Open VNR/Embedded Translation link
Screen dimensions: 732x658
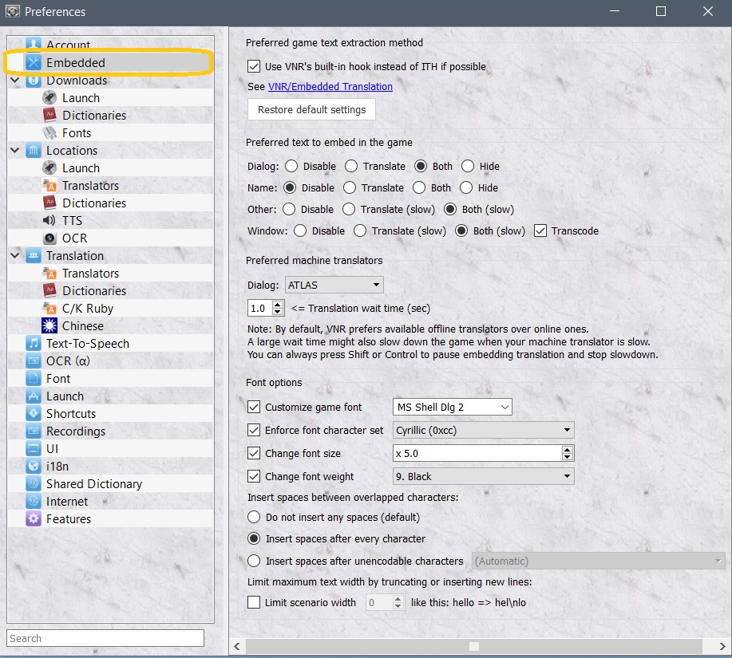click(330, 87)
